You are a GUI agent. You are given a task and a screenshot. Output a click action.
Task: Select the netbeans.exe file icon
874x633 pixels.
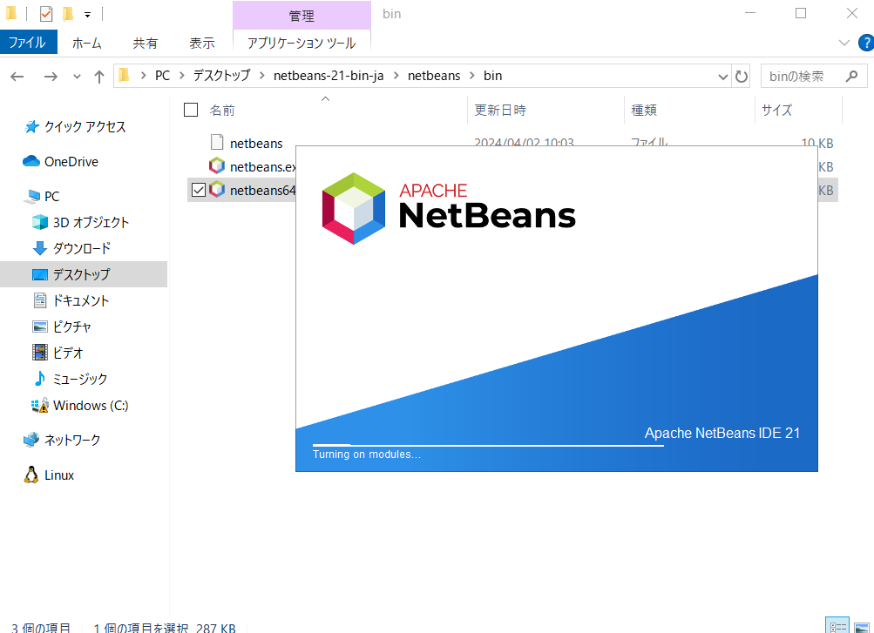(217, 166)
